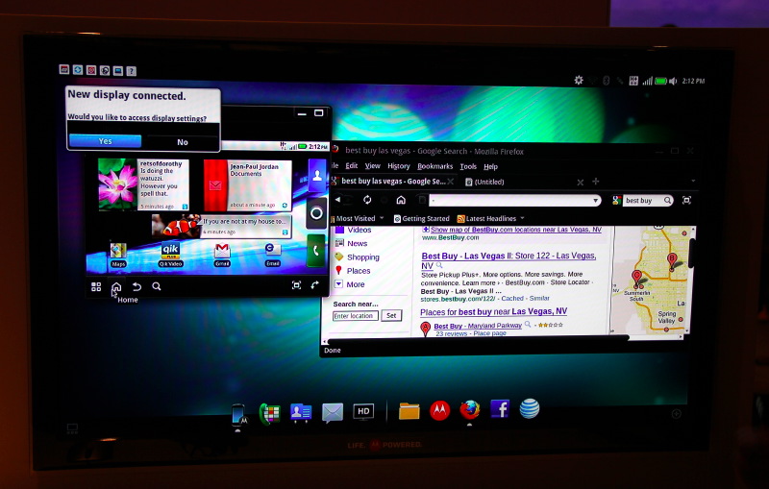Launch Firefox from the dock
Screen dimensions: 769x489
pos(470,409)
